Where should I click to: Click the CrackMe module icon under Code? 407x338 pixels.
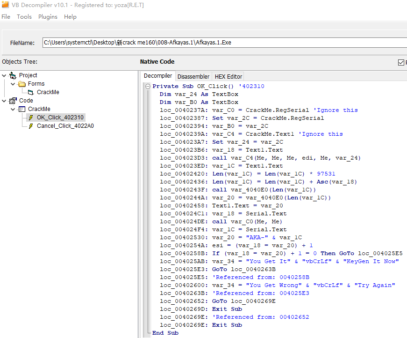click(22, 109)
